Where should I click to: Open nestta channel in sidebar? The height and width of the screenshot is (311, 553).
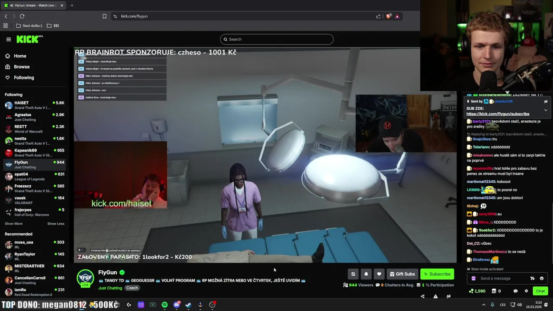point(35,141)
